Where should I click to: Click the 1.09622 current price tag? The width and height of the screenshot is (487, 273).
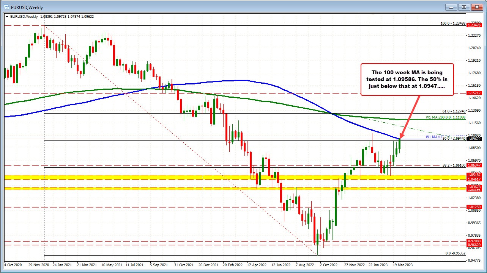(x=474, y=139)
